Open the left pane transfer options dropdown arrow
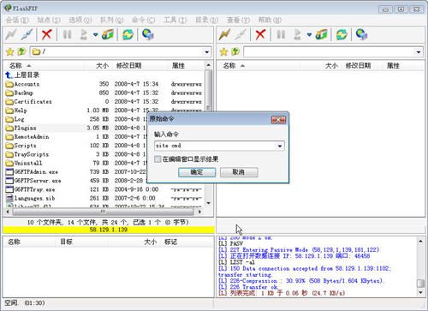Screen dimensions: 428x311 [95, 35]
